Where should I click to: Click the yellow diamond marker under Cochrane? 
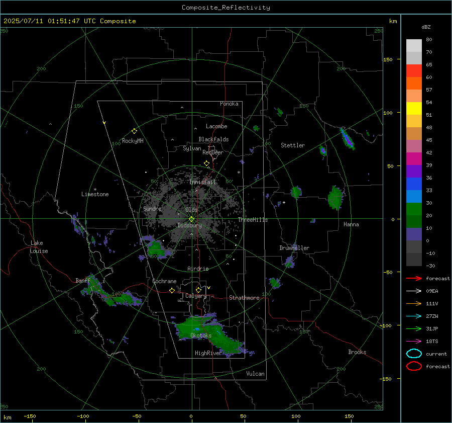[172, 290]
